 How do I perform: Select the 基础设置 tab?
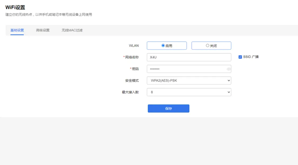[17, 30]
